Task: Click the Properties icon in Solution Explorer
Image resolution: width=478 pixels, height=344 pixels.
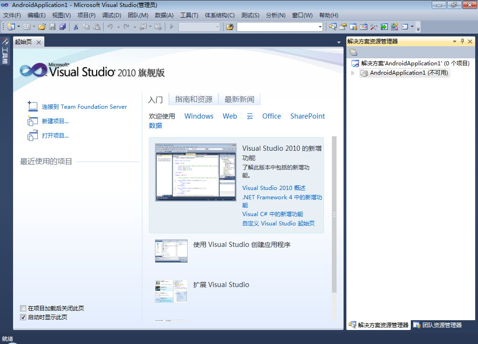Action: 353,52
